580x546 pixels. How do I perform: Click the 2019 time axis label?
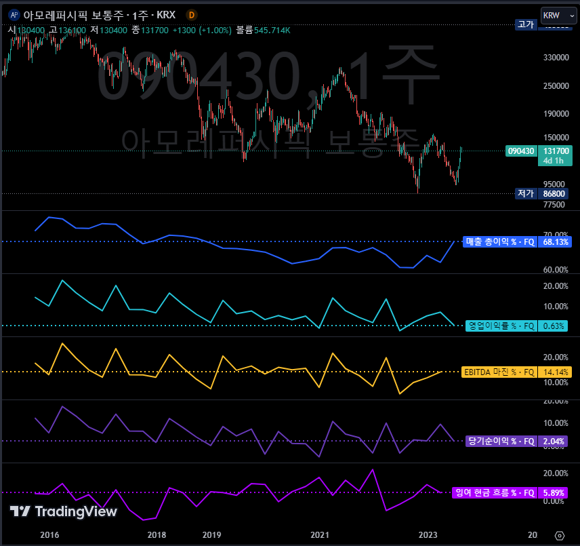coord(211,535)
